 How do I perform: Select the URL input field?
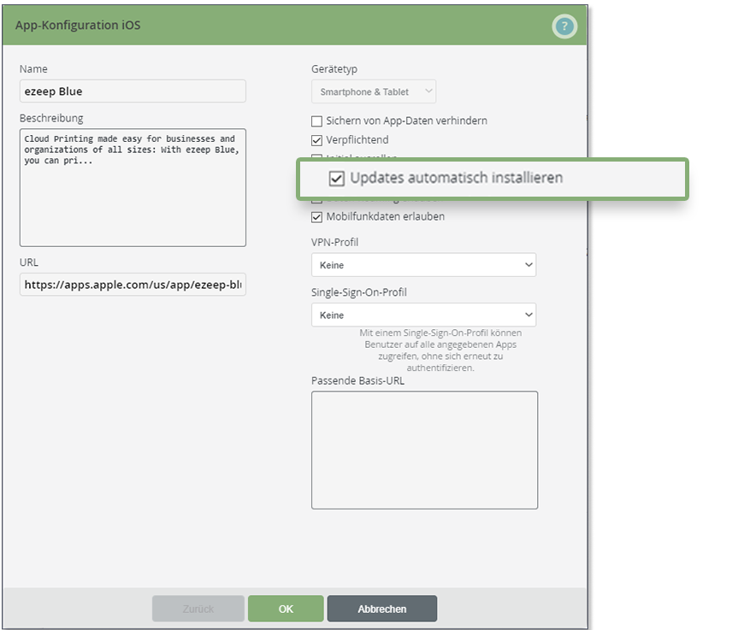[133, 285]
